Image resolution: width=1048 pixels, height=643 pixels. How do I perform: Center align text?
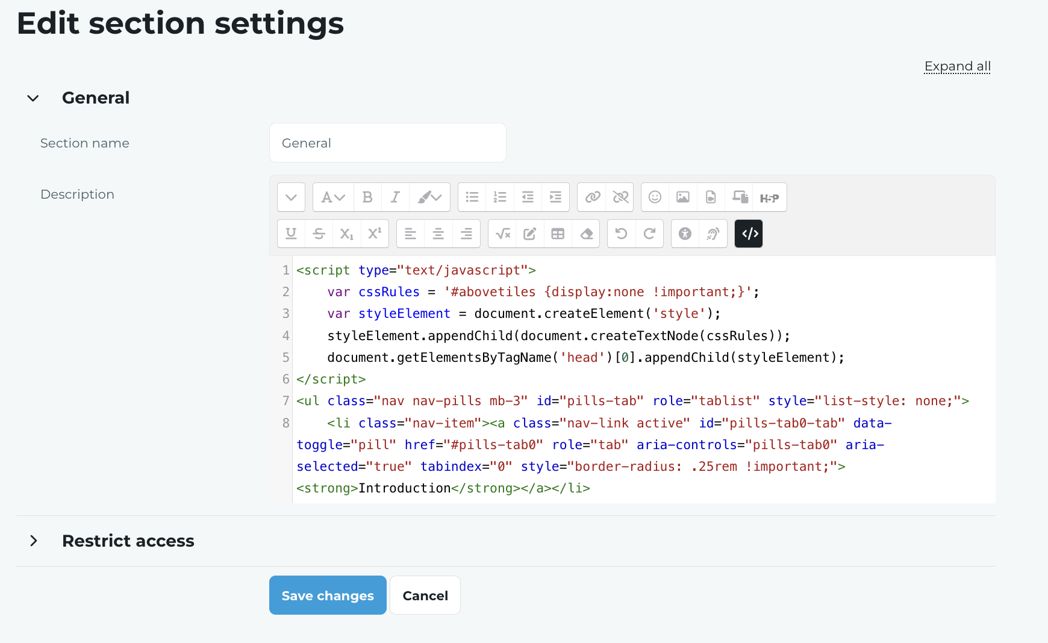[x=438, y=234]
